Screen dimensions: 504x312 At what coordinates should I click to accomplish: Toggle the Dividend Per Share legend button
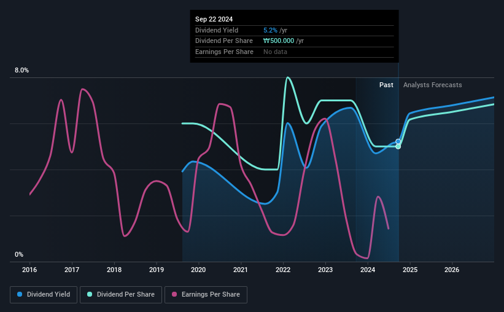(x=121, y=294)
